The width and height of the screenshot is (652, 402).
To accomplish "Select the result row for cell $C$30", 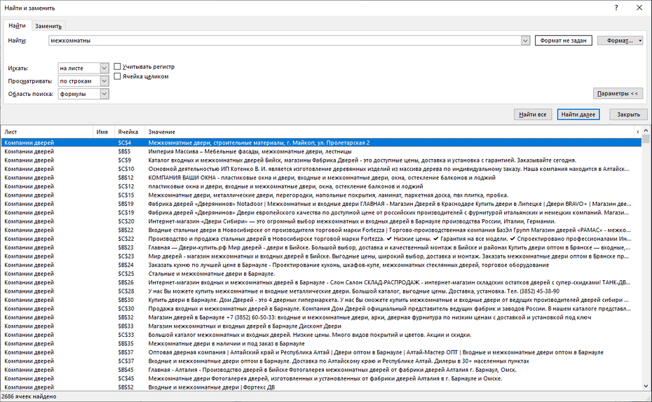I will click(x=321, y=308).
